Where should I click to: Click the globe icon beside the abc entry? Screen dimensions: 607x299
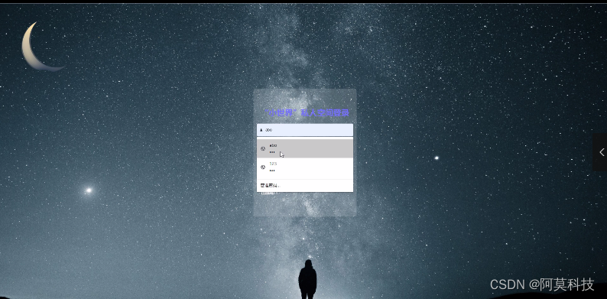click(x=263, y=148)
